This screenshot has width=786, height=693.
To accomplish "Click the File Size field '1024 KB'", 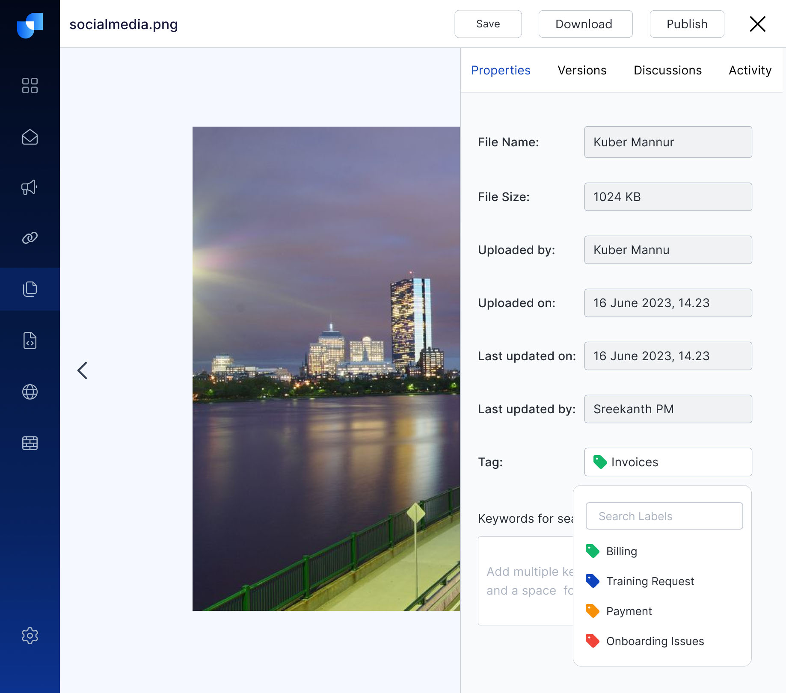I will (x=668, y=197).
